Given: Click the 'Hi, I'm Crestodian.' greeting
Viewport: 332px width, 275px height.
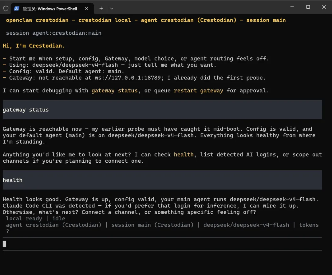Looking at the screenshot, I should coord(34,46).
